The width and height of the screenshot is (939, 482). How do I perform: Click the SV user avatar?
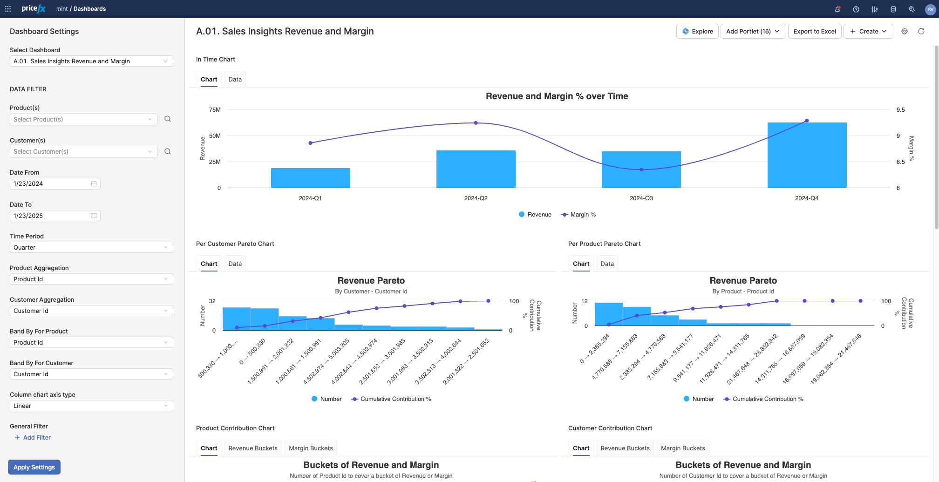930,9
